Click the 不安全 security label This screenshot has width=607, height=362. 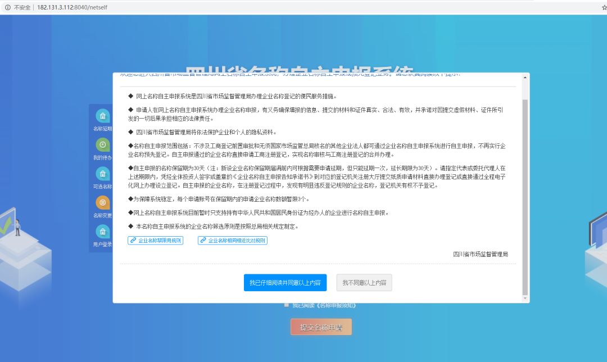click(x=22, y=7)
